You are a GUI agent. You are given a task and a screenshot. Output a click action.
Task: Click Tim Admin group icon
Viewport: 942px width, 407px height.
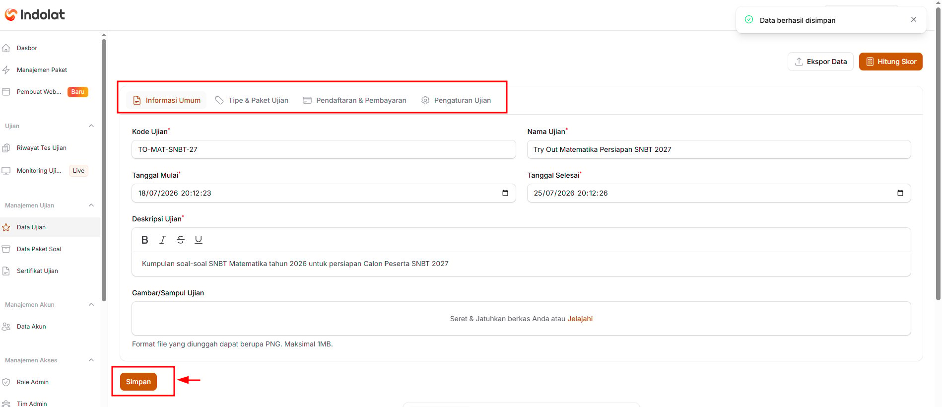(x=6, y=404)
